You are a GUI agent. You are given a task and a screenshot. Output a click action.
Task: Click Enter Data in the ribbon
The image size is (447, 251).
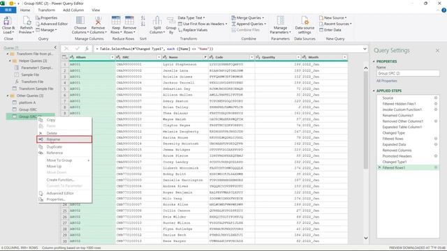pyautogui.click(x=330, y=30)
